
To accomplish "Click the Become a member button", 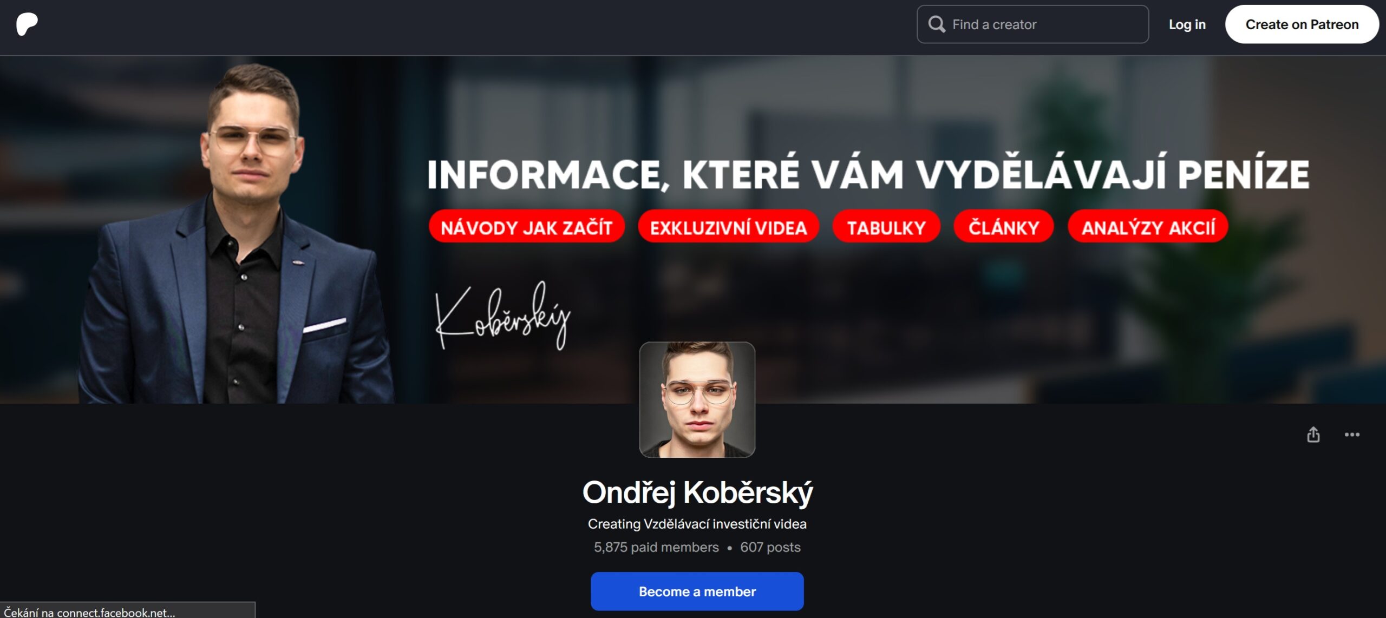I will (697, 591).
